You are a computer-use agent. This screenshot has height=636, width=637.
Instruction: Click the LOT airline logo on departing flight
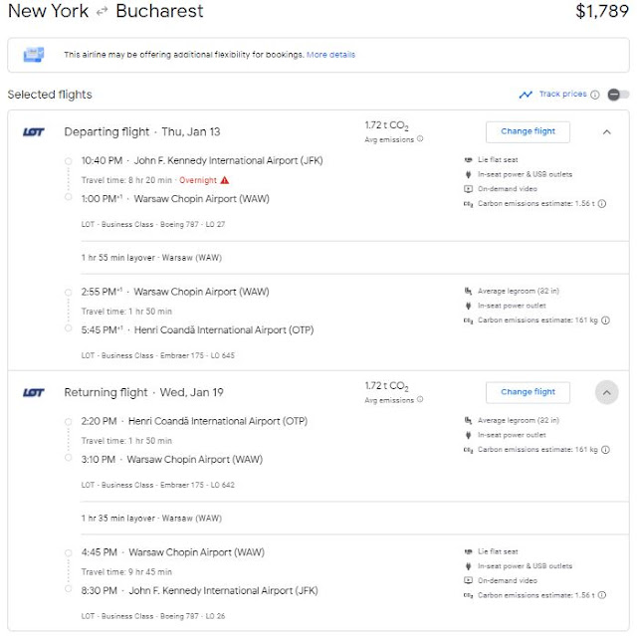[33, 131]
